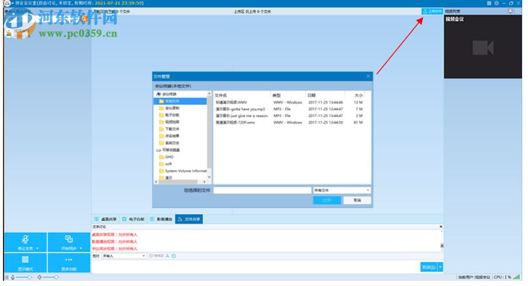Close the file management dialog
Screen dimensions: 528x286
click(x=368, y=77)
